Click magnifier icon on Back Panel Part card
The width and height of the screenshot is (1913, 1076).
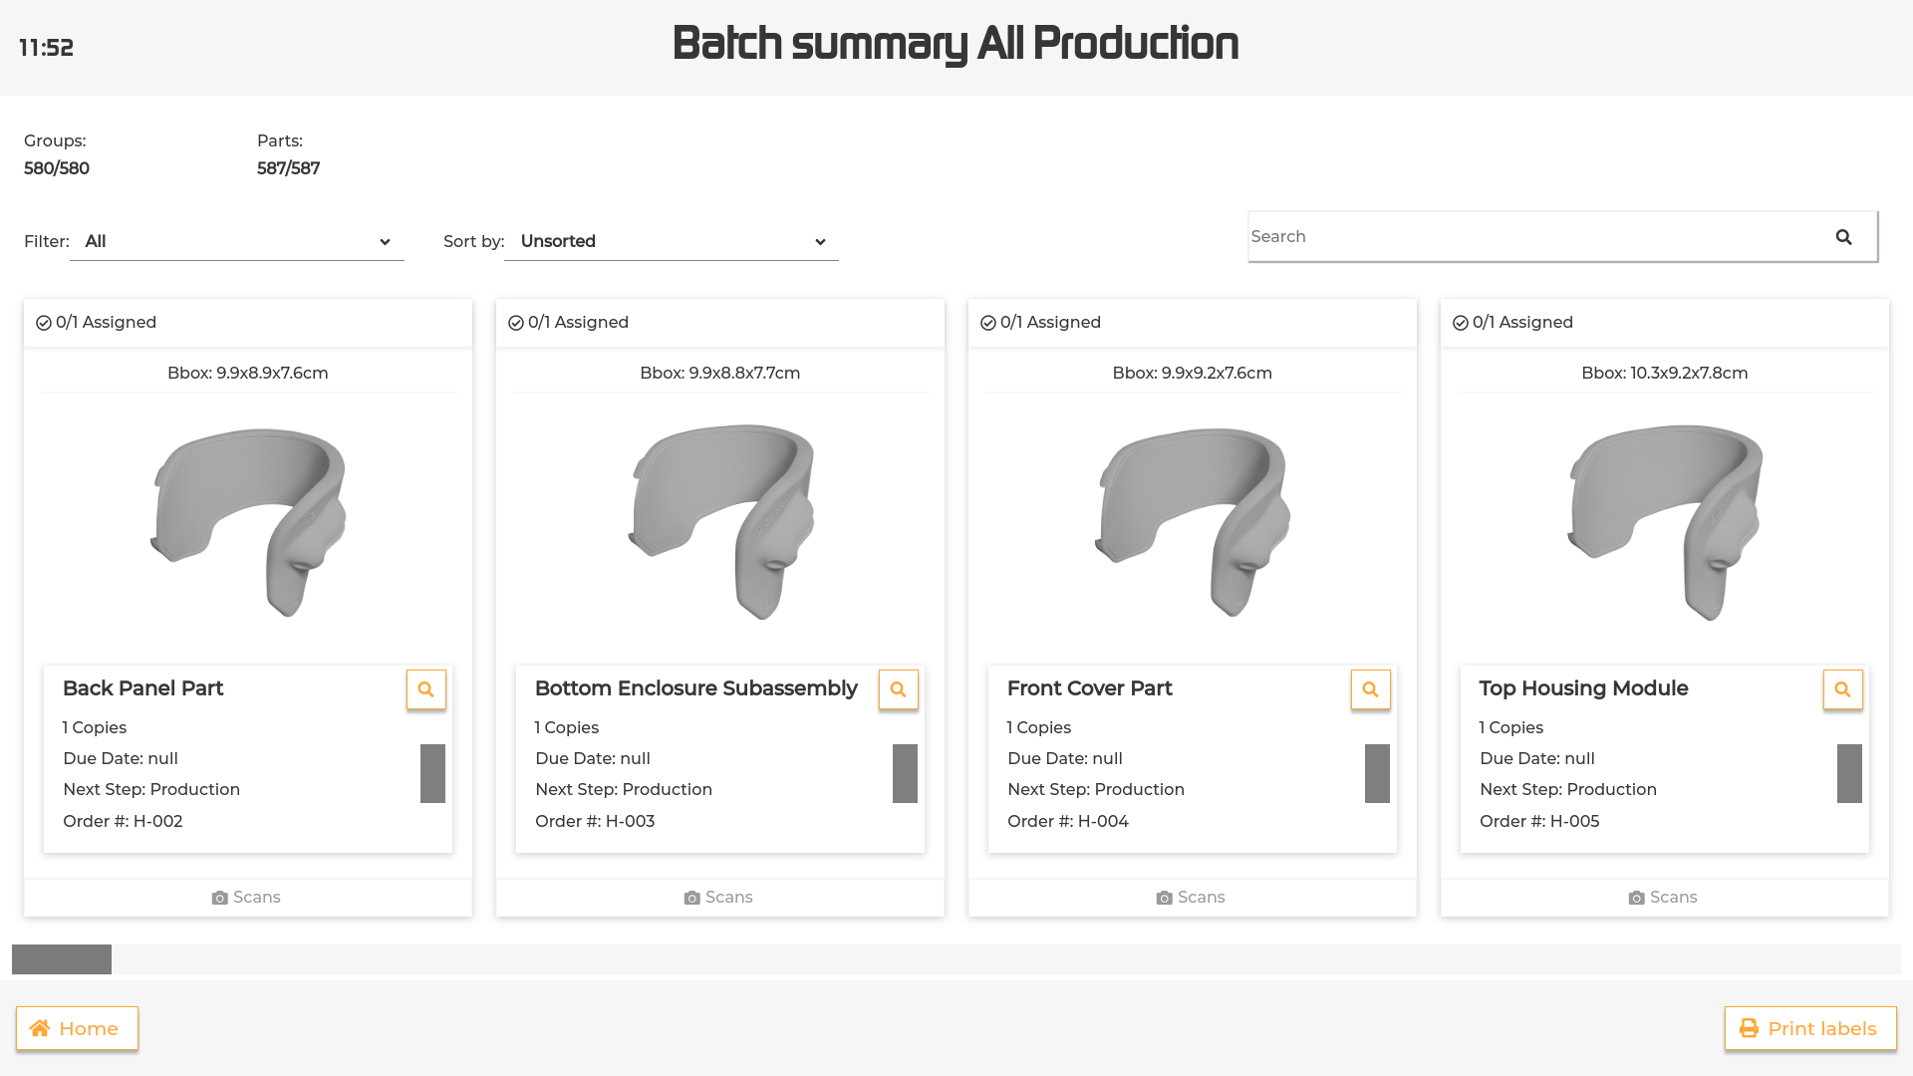(425, 689)
